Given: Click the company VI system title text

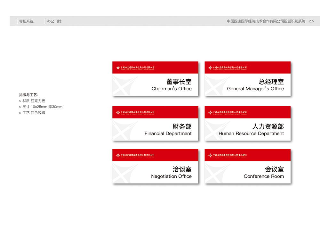Looking at the screenshot, I should point(266,21).
